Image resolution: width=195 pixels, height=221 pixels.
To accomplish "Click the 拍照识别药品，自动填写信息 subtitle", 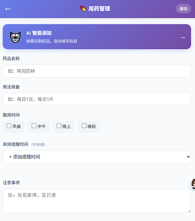I will point(52,41).
